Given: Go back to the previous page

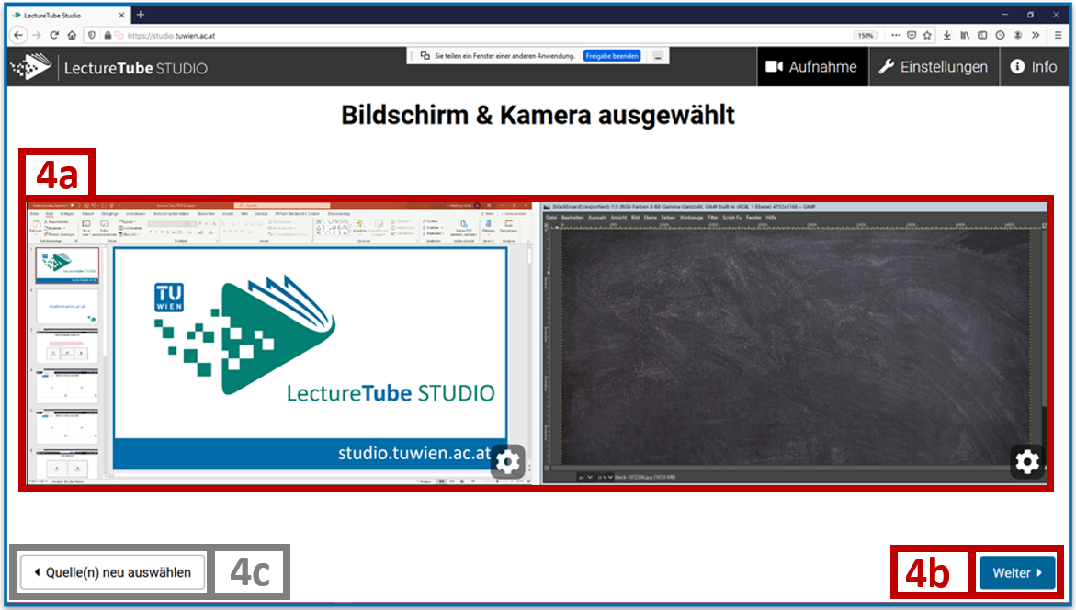Looking at the screenshot, I should pyautogui.click(x=18, y=35).
